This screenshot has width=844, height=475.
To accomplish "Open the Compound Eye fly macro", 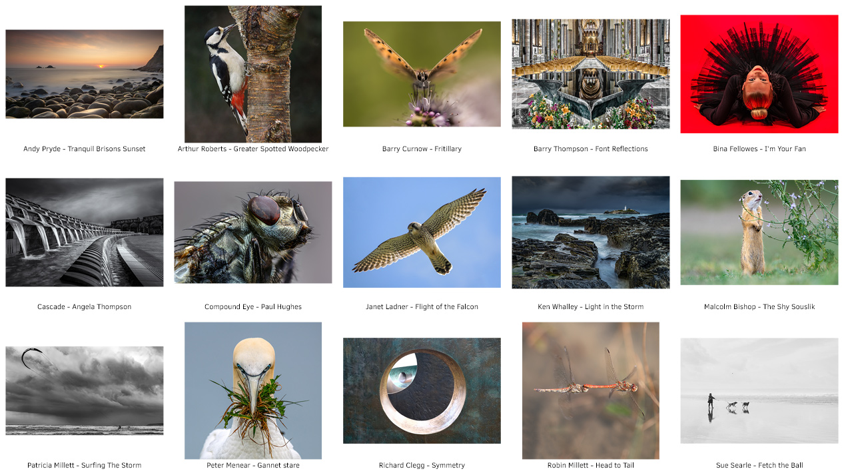I will tap(253, 233).
